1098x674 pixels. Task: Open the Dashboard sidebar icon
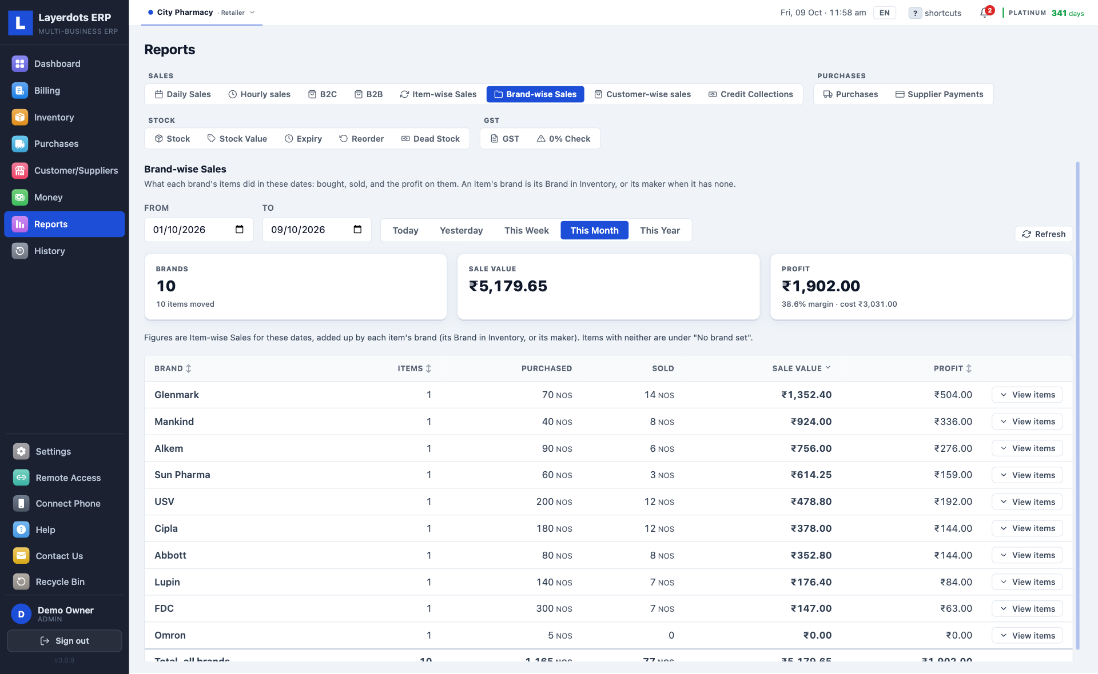20,64
